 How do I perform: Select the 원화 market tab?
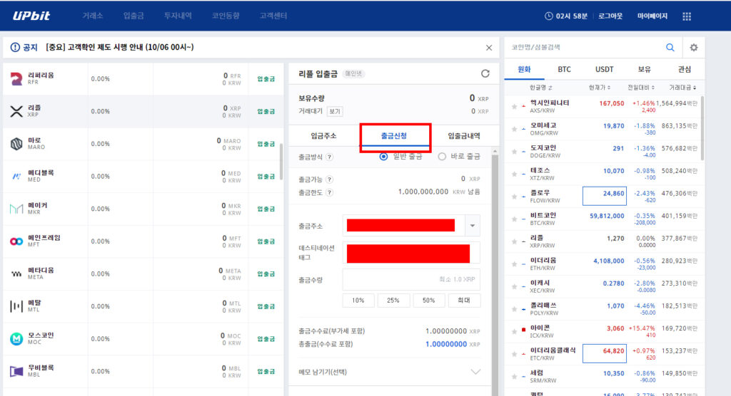coord(524,69)
